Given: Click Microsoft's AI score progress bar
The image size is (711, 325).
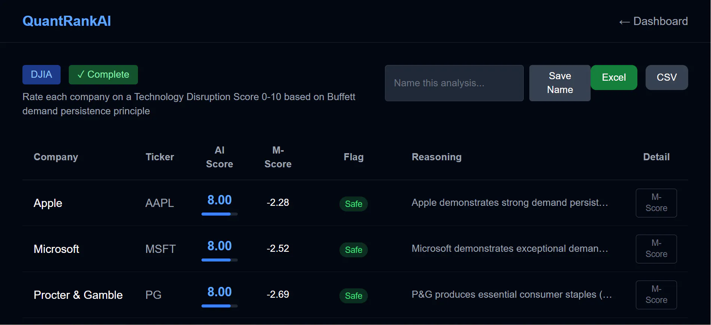Looking at the screenshot, I should (219, 260).
